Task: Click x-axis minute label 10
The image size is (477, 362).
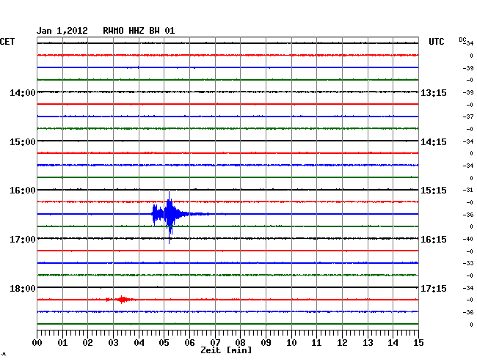Action: point(291,343)
